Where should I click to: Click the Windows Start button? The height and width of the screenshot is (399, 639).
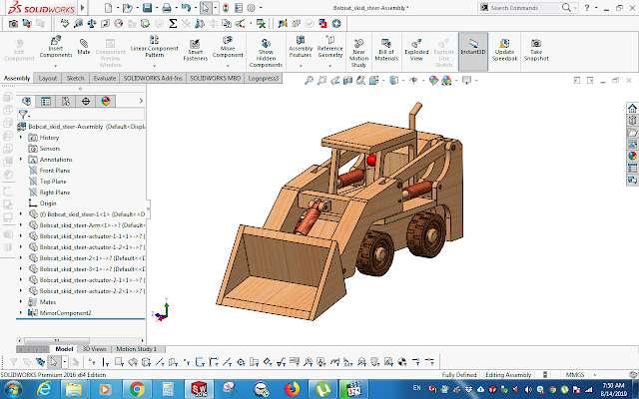click(x=13, y=389)
